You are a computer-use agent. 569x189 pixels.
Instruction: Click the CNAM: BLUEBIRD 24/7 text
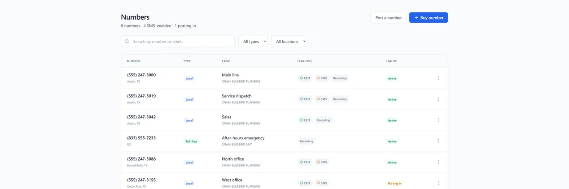tap(237, 145)
